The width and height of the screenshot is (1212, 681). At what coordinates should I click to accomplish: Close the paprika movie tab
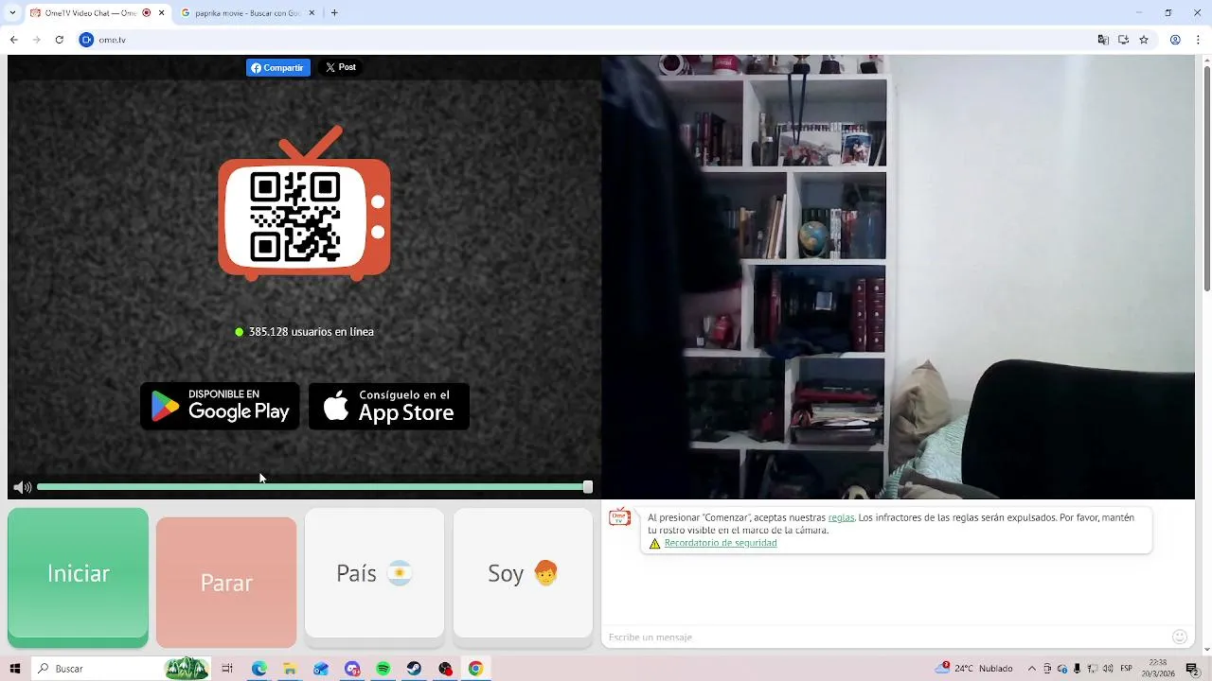pos(312,13)
